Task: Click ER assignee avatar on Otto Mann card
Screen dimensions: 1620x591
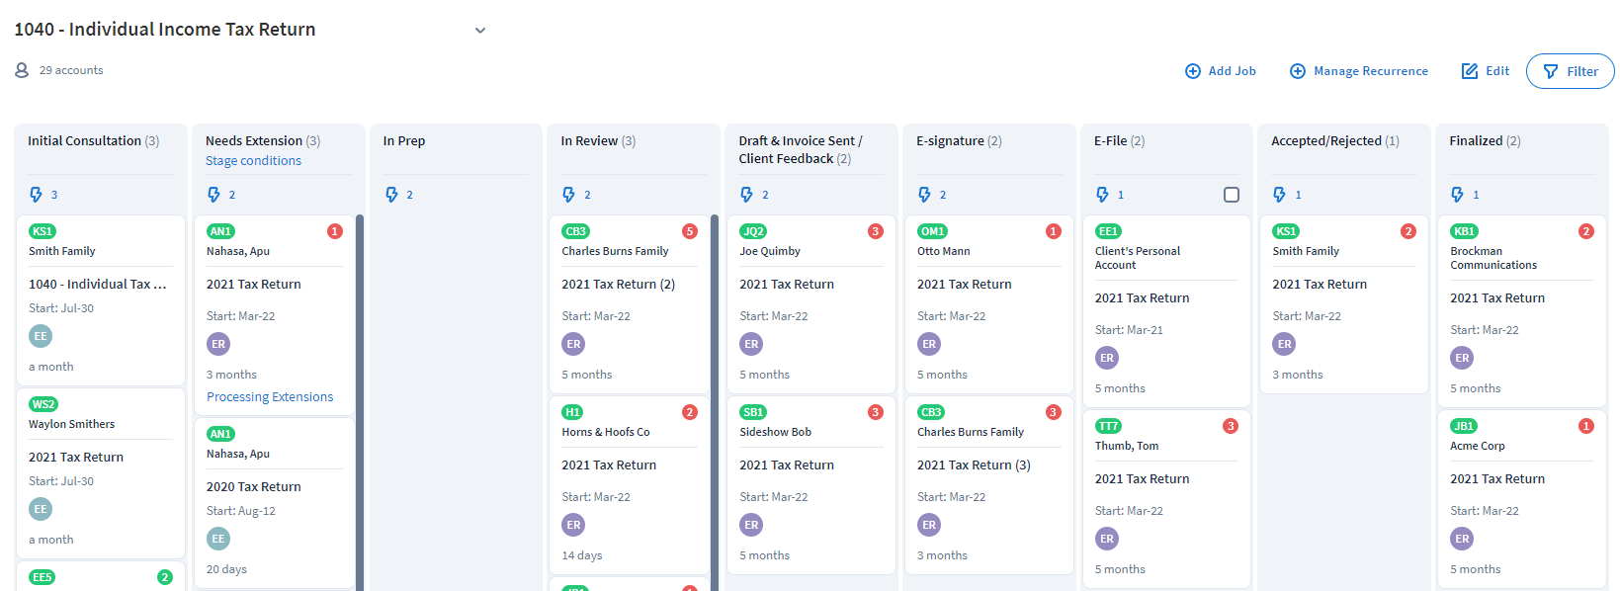Action: 928,344
